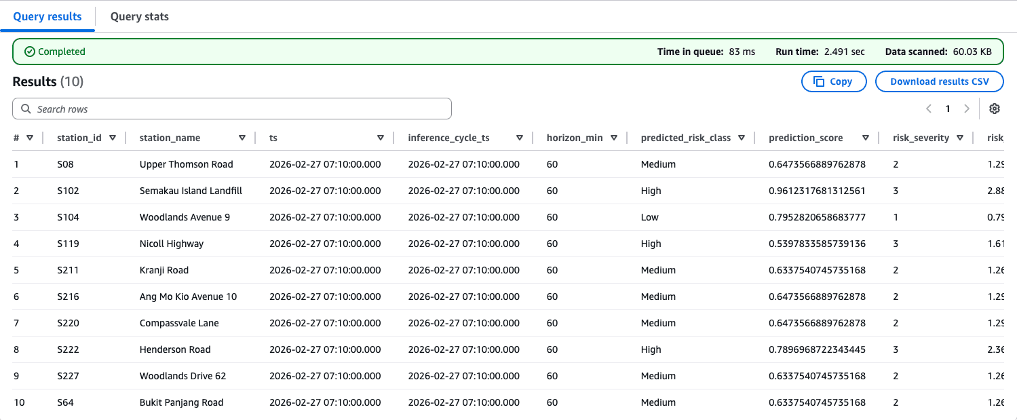Open the filter dropdown on inference_cycle_ts

point(520,137)
